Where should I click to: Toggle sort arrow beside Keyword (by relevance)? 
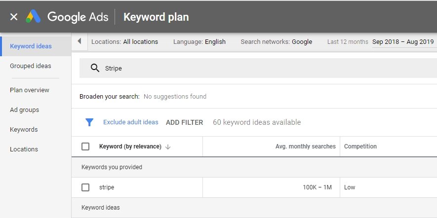(168, 146)
